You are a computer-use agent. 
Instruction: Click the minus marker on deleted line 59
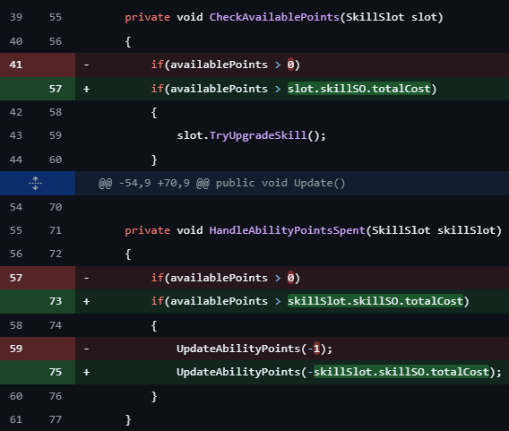(x=86, y=349)
